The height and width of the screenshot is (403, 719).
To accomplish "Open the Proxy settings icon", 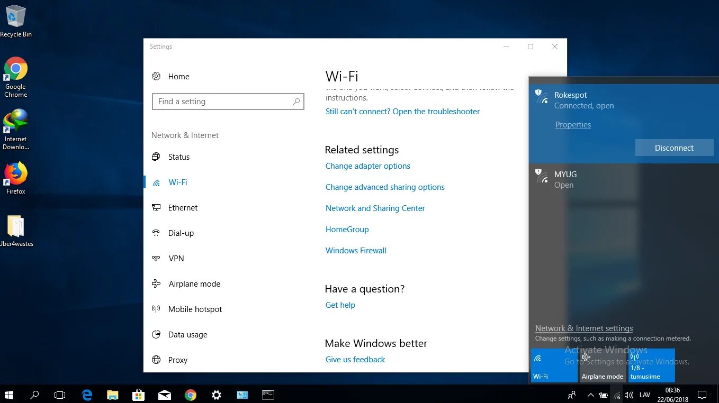I will (x=156, y=360).
